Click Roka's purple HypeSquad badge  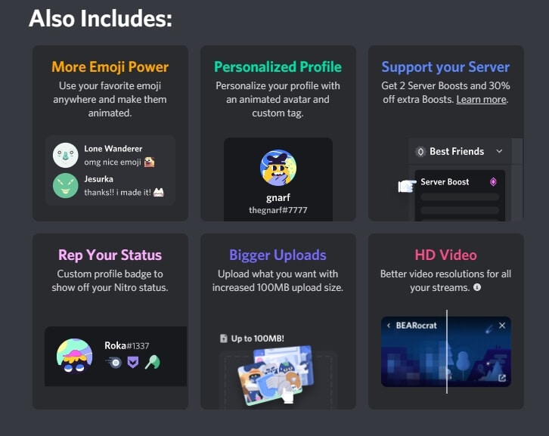tap(132, 363)
